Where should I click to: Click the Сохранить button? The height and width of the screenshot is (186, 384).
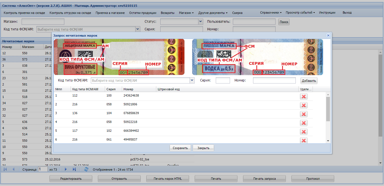(180, 148)
